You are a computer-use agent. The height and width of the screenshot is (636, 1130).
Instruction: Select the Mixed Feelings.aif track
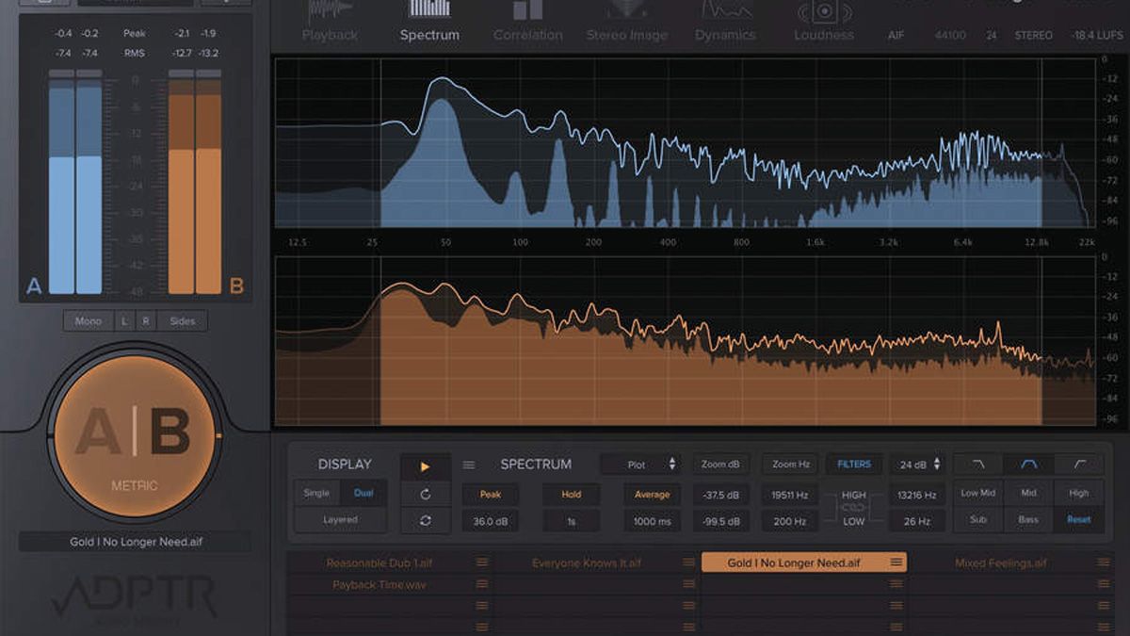point(1000,563)
